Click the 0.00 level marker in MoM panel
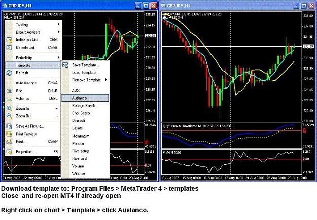317x220 pixels. [306, 159]
